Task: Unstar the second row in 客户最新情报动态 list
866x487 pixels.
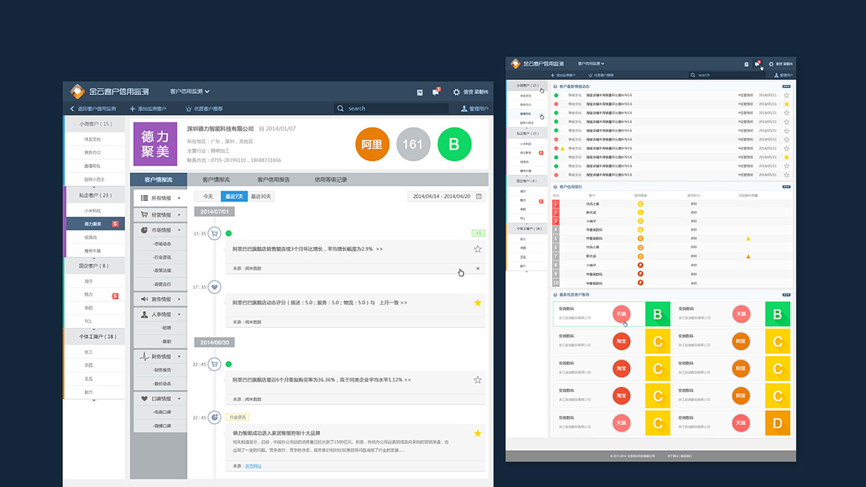Action: 786,104
